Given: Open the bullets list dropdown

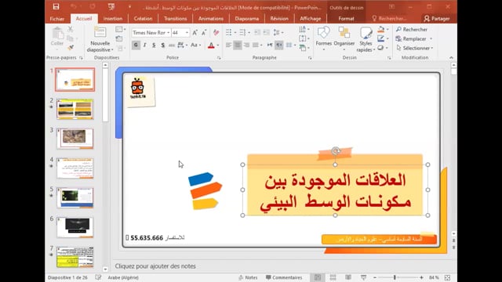Looking at the screenshot, I should click(x=235, y=32).
